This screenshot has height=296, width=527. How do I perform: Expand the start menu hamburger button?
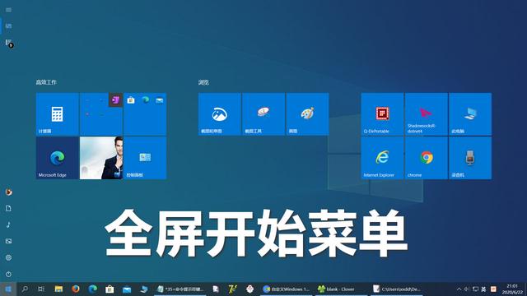[x=8, y=10]
